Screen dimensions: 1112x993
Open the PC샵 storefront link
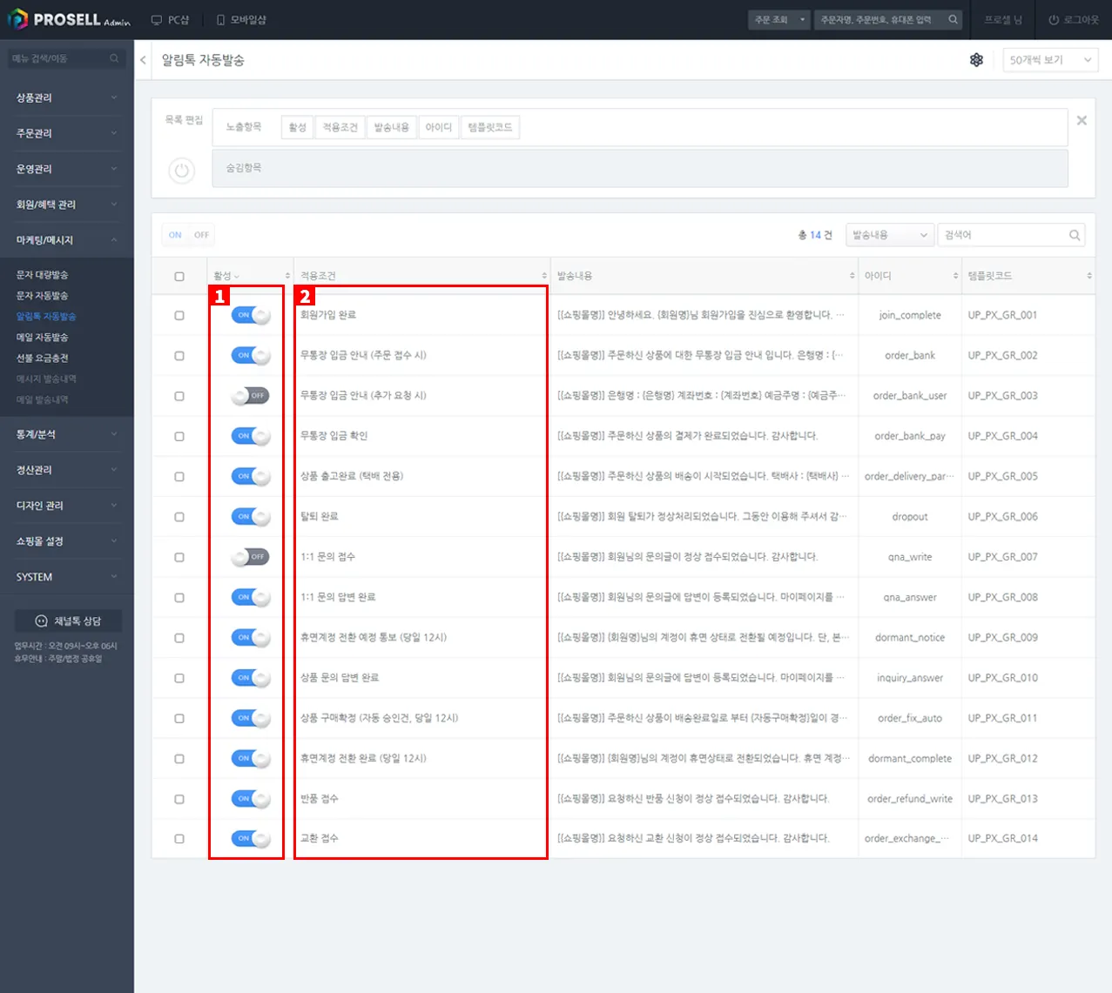pyautogui.click(x=170, y=19)
